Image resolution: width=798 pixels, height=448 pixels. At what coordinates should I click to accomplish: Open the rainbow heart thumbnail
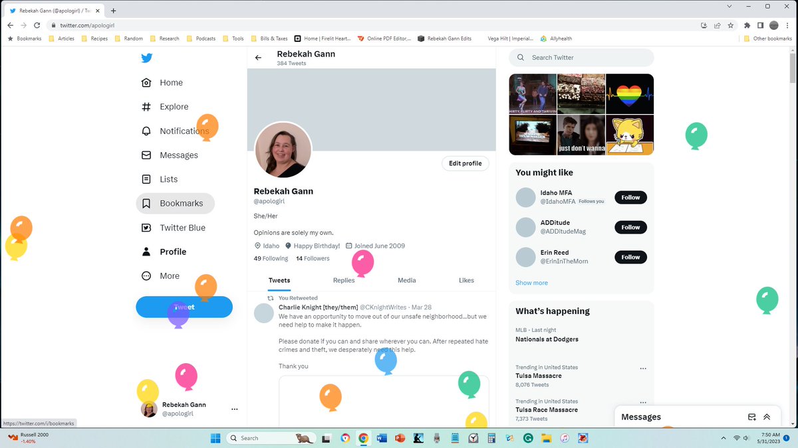pos(630,94)
